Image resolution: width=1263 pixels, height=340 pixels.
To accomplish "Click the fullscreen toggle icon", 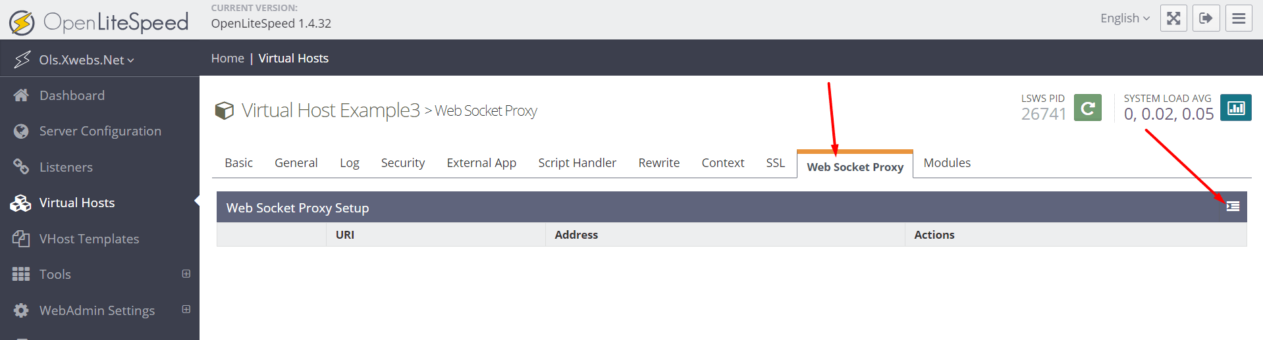I will (1173, 18).
